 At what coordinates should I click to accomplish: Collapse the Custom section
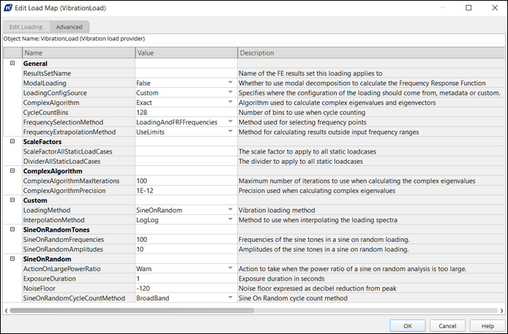click(12, 200)
